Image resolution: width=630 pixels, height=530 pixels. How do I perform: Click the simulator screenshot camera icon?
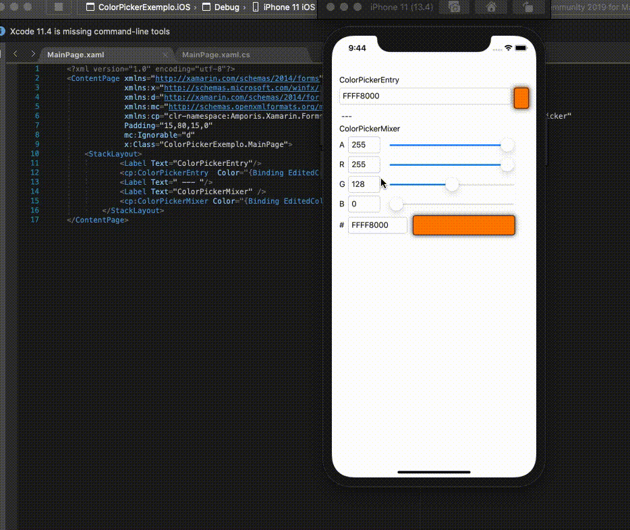tap(455, 7)
